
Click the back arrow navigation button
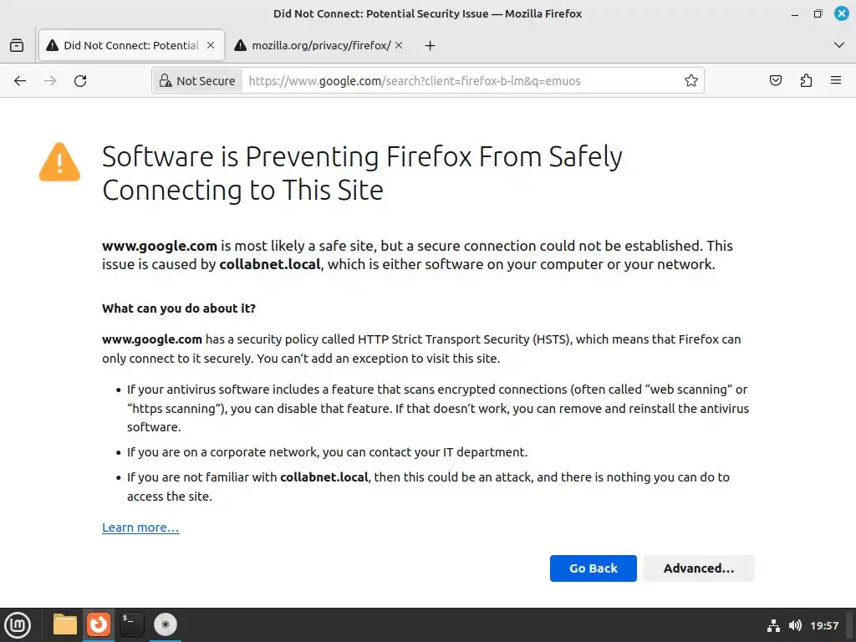pyautogui.click(x=20, y=81)
